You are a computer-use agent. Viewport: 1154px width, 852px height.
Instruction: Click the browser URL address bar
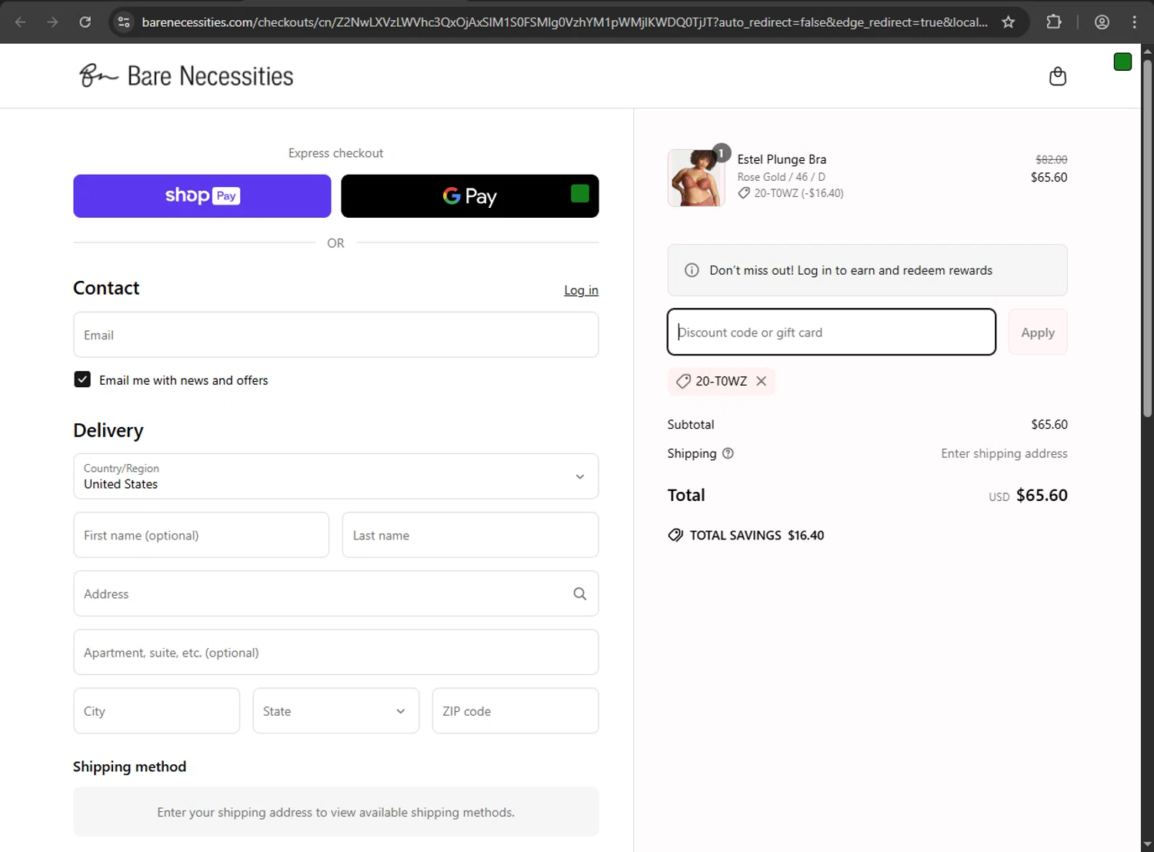(x=565, y=22)
